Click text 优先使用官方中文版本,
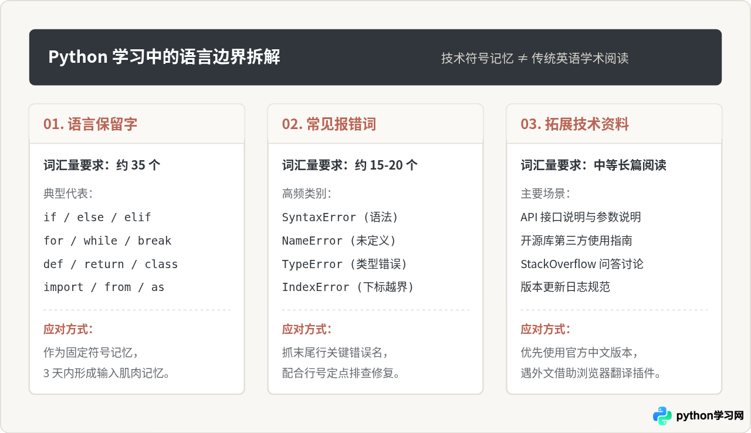751x433 pixels. pos(580,353)
